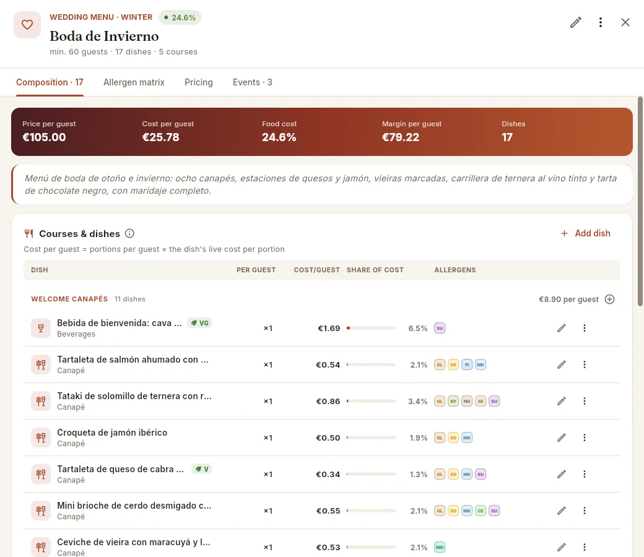Click the €8.90 per guest total
The image size is (644, 557).
pos(569,299)
